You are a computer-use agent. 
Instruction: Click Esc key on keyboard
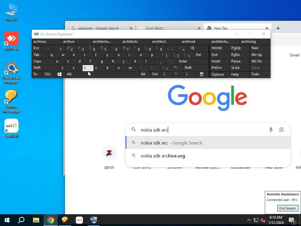point(37,48)
